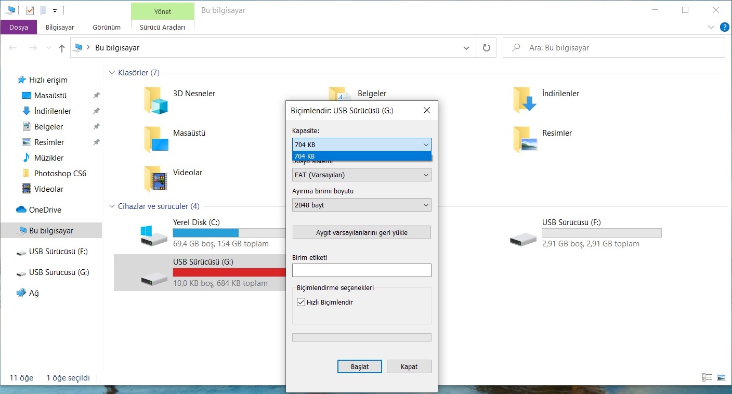Click the Yönet contextual tab
732x394 pixels.
(x=162, y=11)
